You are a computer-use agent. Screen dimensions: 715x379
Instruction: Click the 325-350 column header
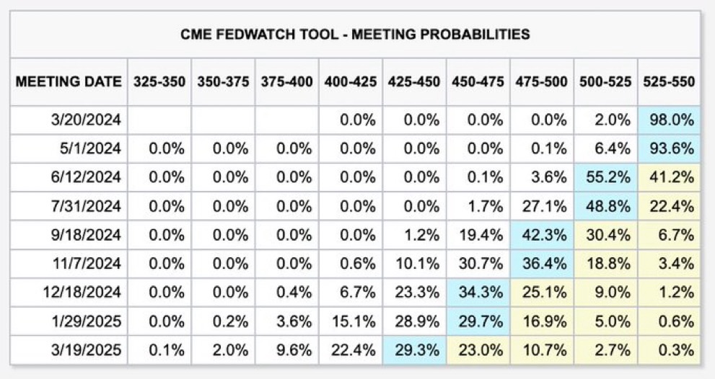160,81
